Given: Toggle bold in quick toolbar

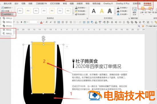Looking at the screenshot, I should [x=21, y=22].
